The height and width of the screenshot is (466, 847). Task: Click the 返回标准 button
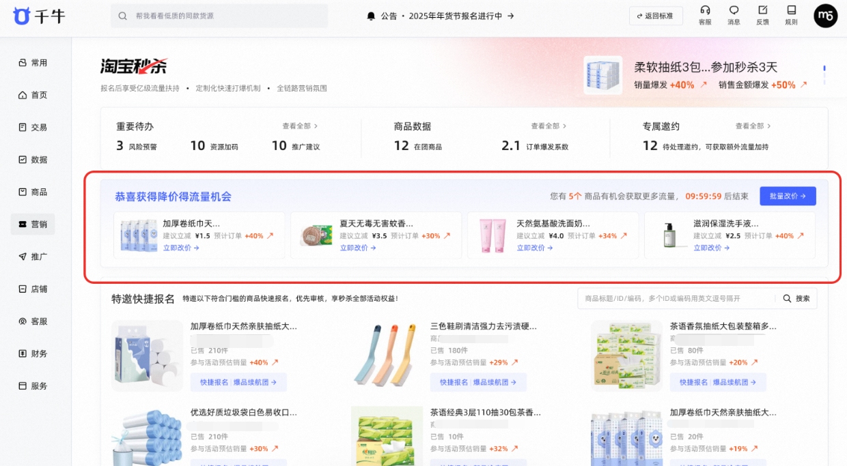[x=656, y=16]
